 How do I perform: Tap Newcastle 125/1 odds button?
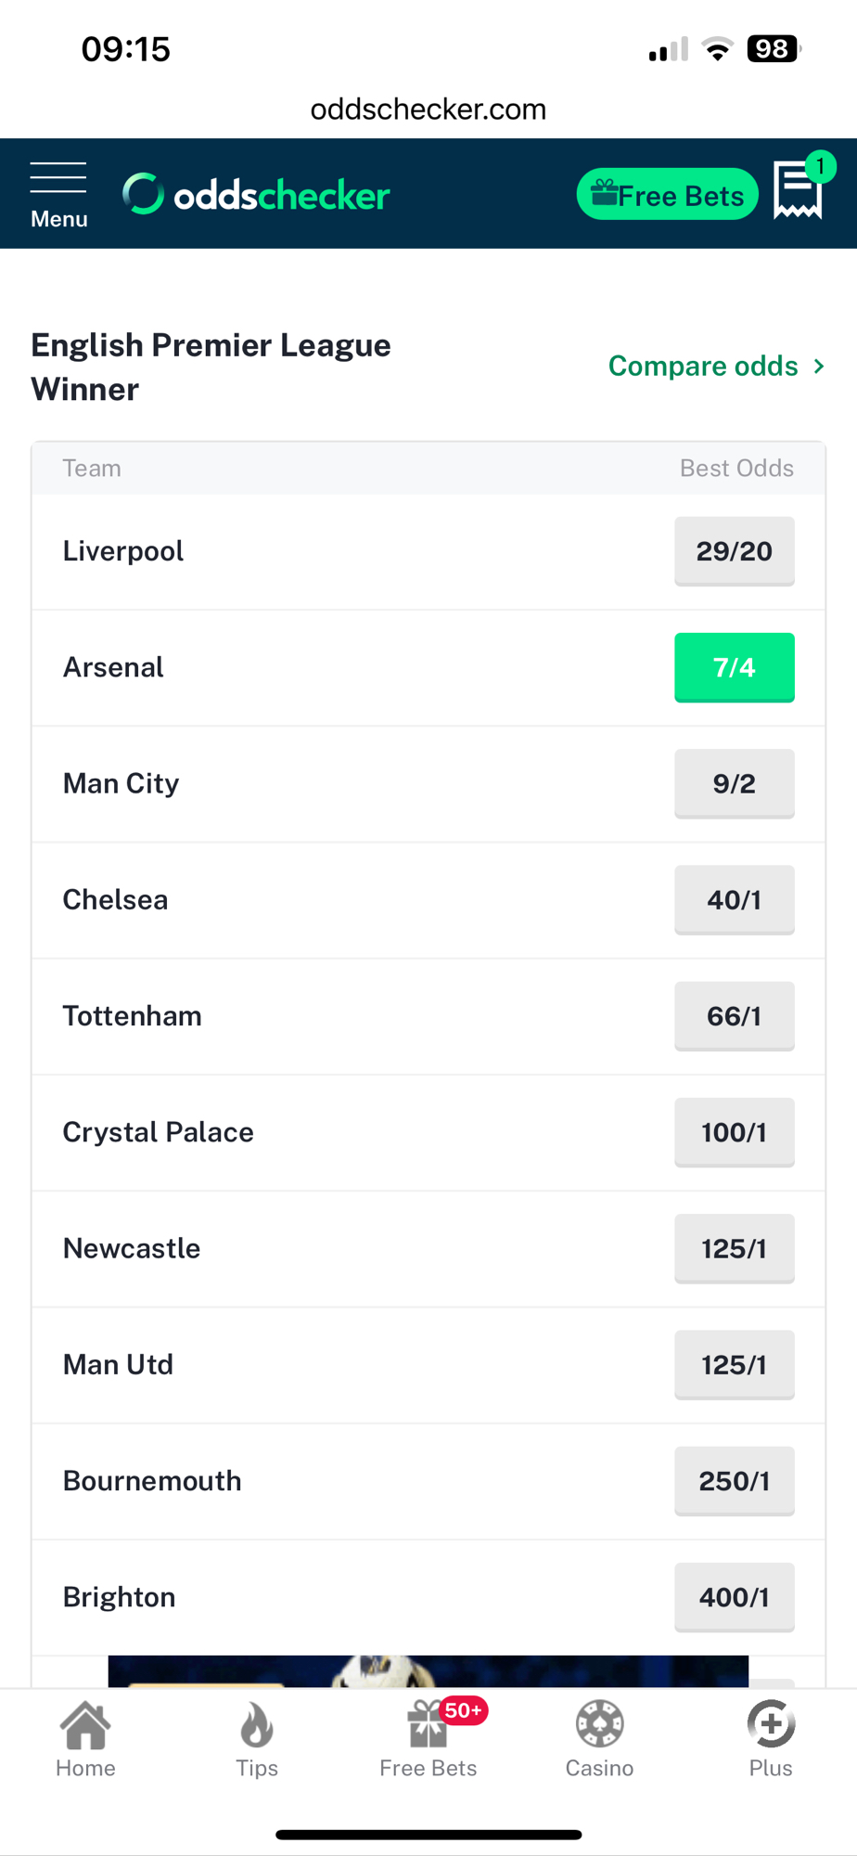[734, 1249]
